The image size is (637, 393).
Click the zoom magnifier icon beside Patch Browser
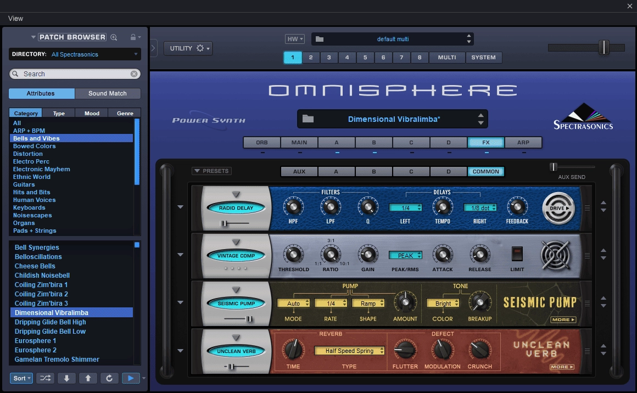click(114, 37)
